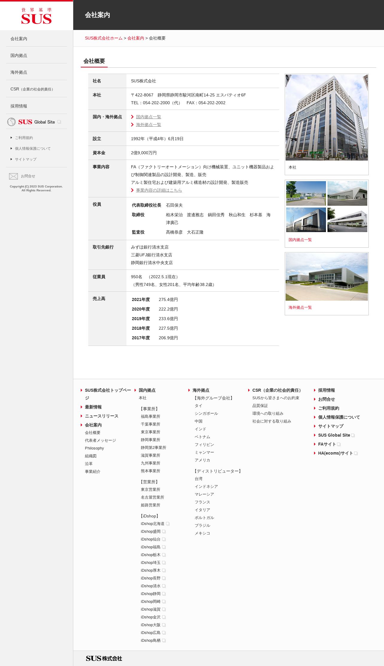The image size is (384, 666).
Task: Open the お問合せ envelope icon
Action: pos(13,176)
